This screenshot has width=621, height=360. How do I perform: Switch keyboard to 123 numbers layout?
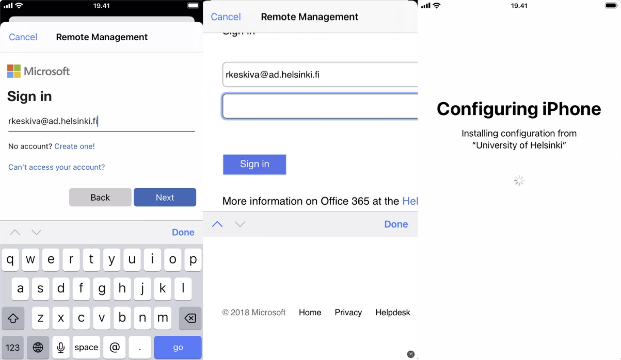pyautogui.click(x=13, y=347)
